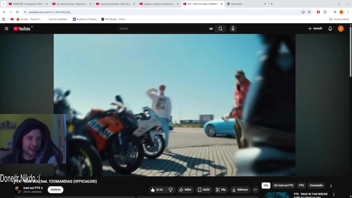Reload the page in Chrome
This screenshot has width=352, height=198.
[x=17, y=12]
